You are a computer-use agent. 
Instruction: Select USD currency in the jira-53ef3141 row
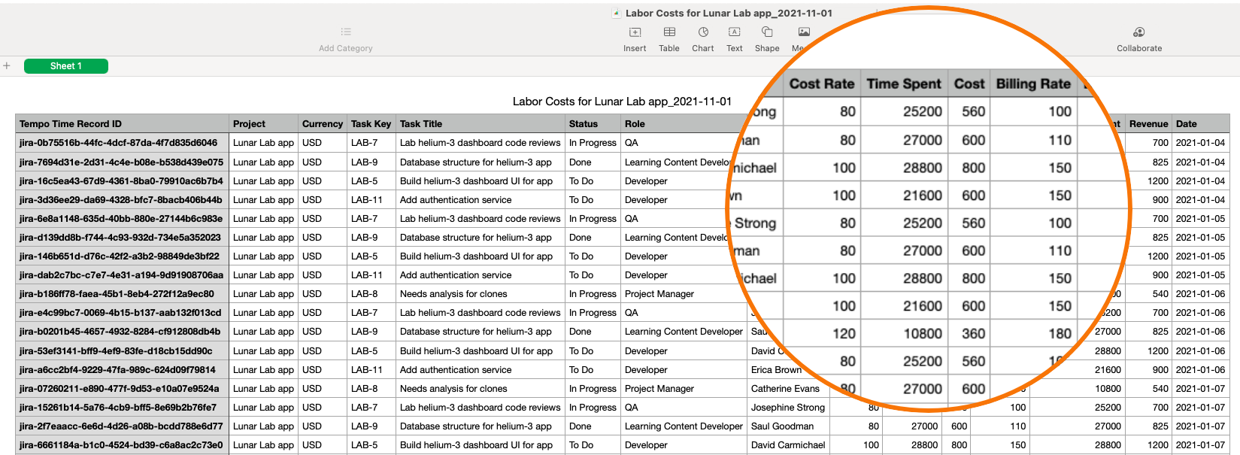pos(323,350)
